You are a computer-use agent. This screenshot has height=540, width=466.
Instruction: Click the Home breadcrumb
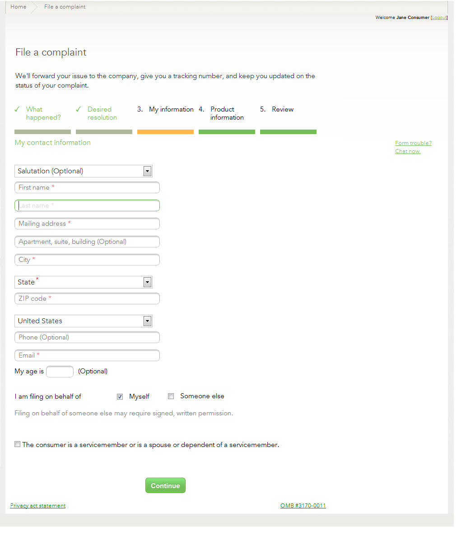coord(19,7)
